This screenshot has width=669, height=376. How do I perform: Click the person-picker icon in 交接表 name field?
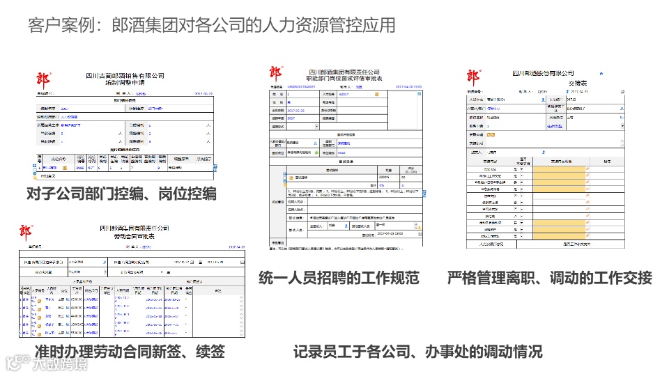tap(543, 100)
